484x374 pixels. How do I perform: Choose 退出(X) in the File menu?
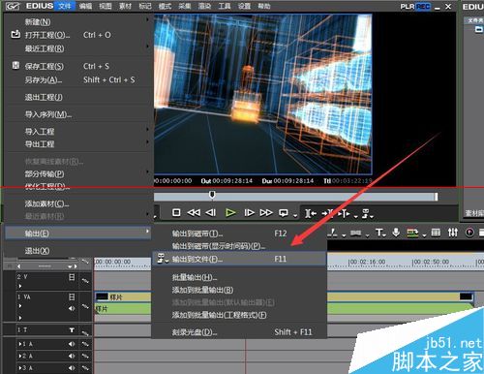point(77,251)
